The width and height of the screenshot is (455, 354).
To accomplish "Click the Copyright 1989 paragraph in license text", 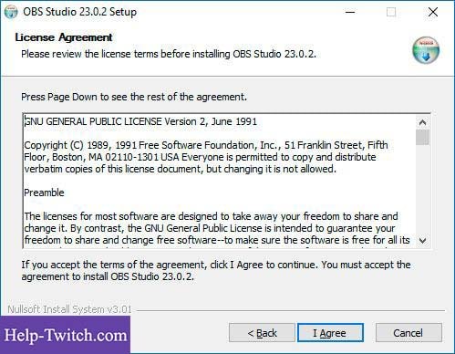I will click(206, 157).
